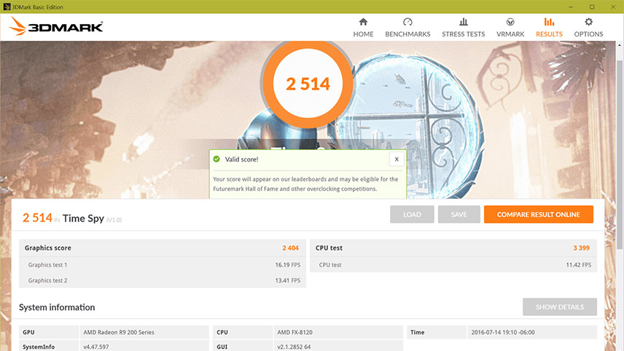Click the Options gear icon
The height and width of the screenshot is (351, 624).
click(588, 21)
